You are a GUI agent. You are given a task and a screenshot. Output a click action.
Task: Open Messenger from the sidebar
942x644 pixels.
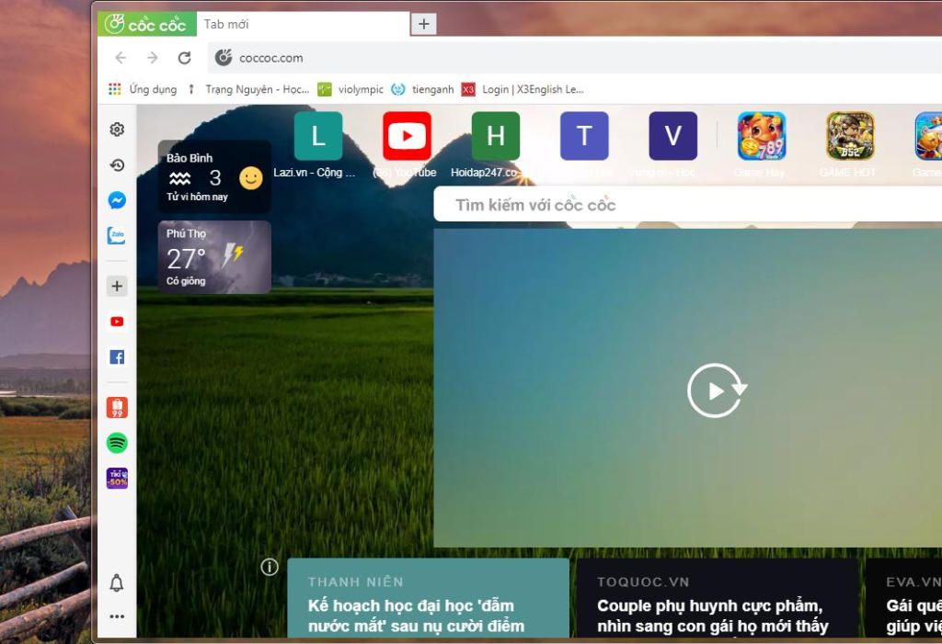coord(117,200)
